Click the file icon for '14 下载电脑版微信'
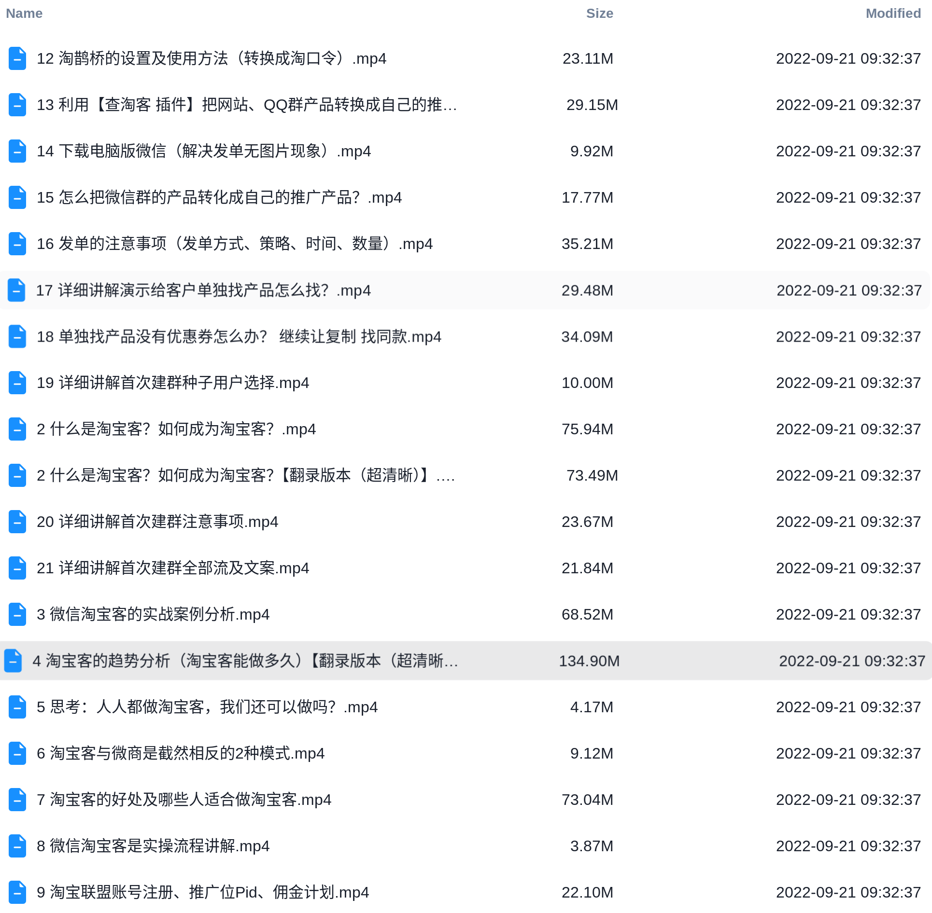This screenshot has height=913, width=932. 17,151
